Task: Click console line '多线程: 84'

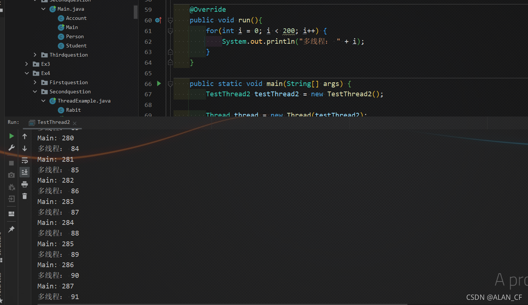Action: [58, 149]
